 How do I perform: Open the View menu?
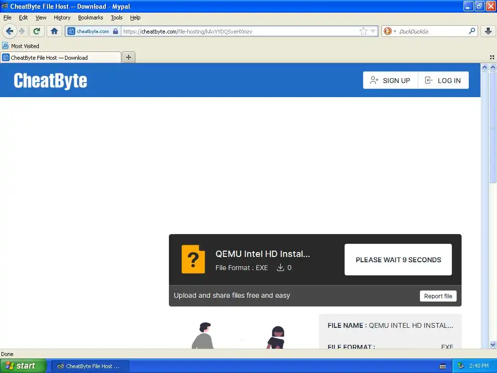pos(41,17)
